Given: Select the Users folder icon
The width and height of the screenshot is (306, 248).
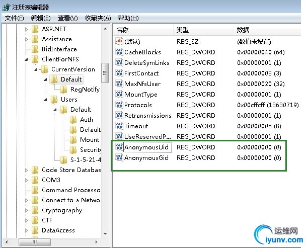Looking at the screenshot, I should (x=54, y=100).
